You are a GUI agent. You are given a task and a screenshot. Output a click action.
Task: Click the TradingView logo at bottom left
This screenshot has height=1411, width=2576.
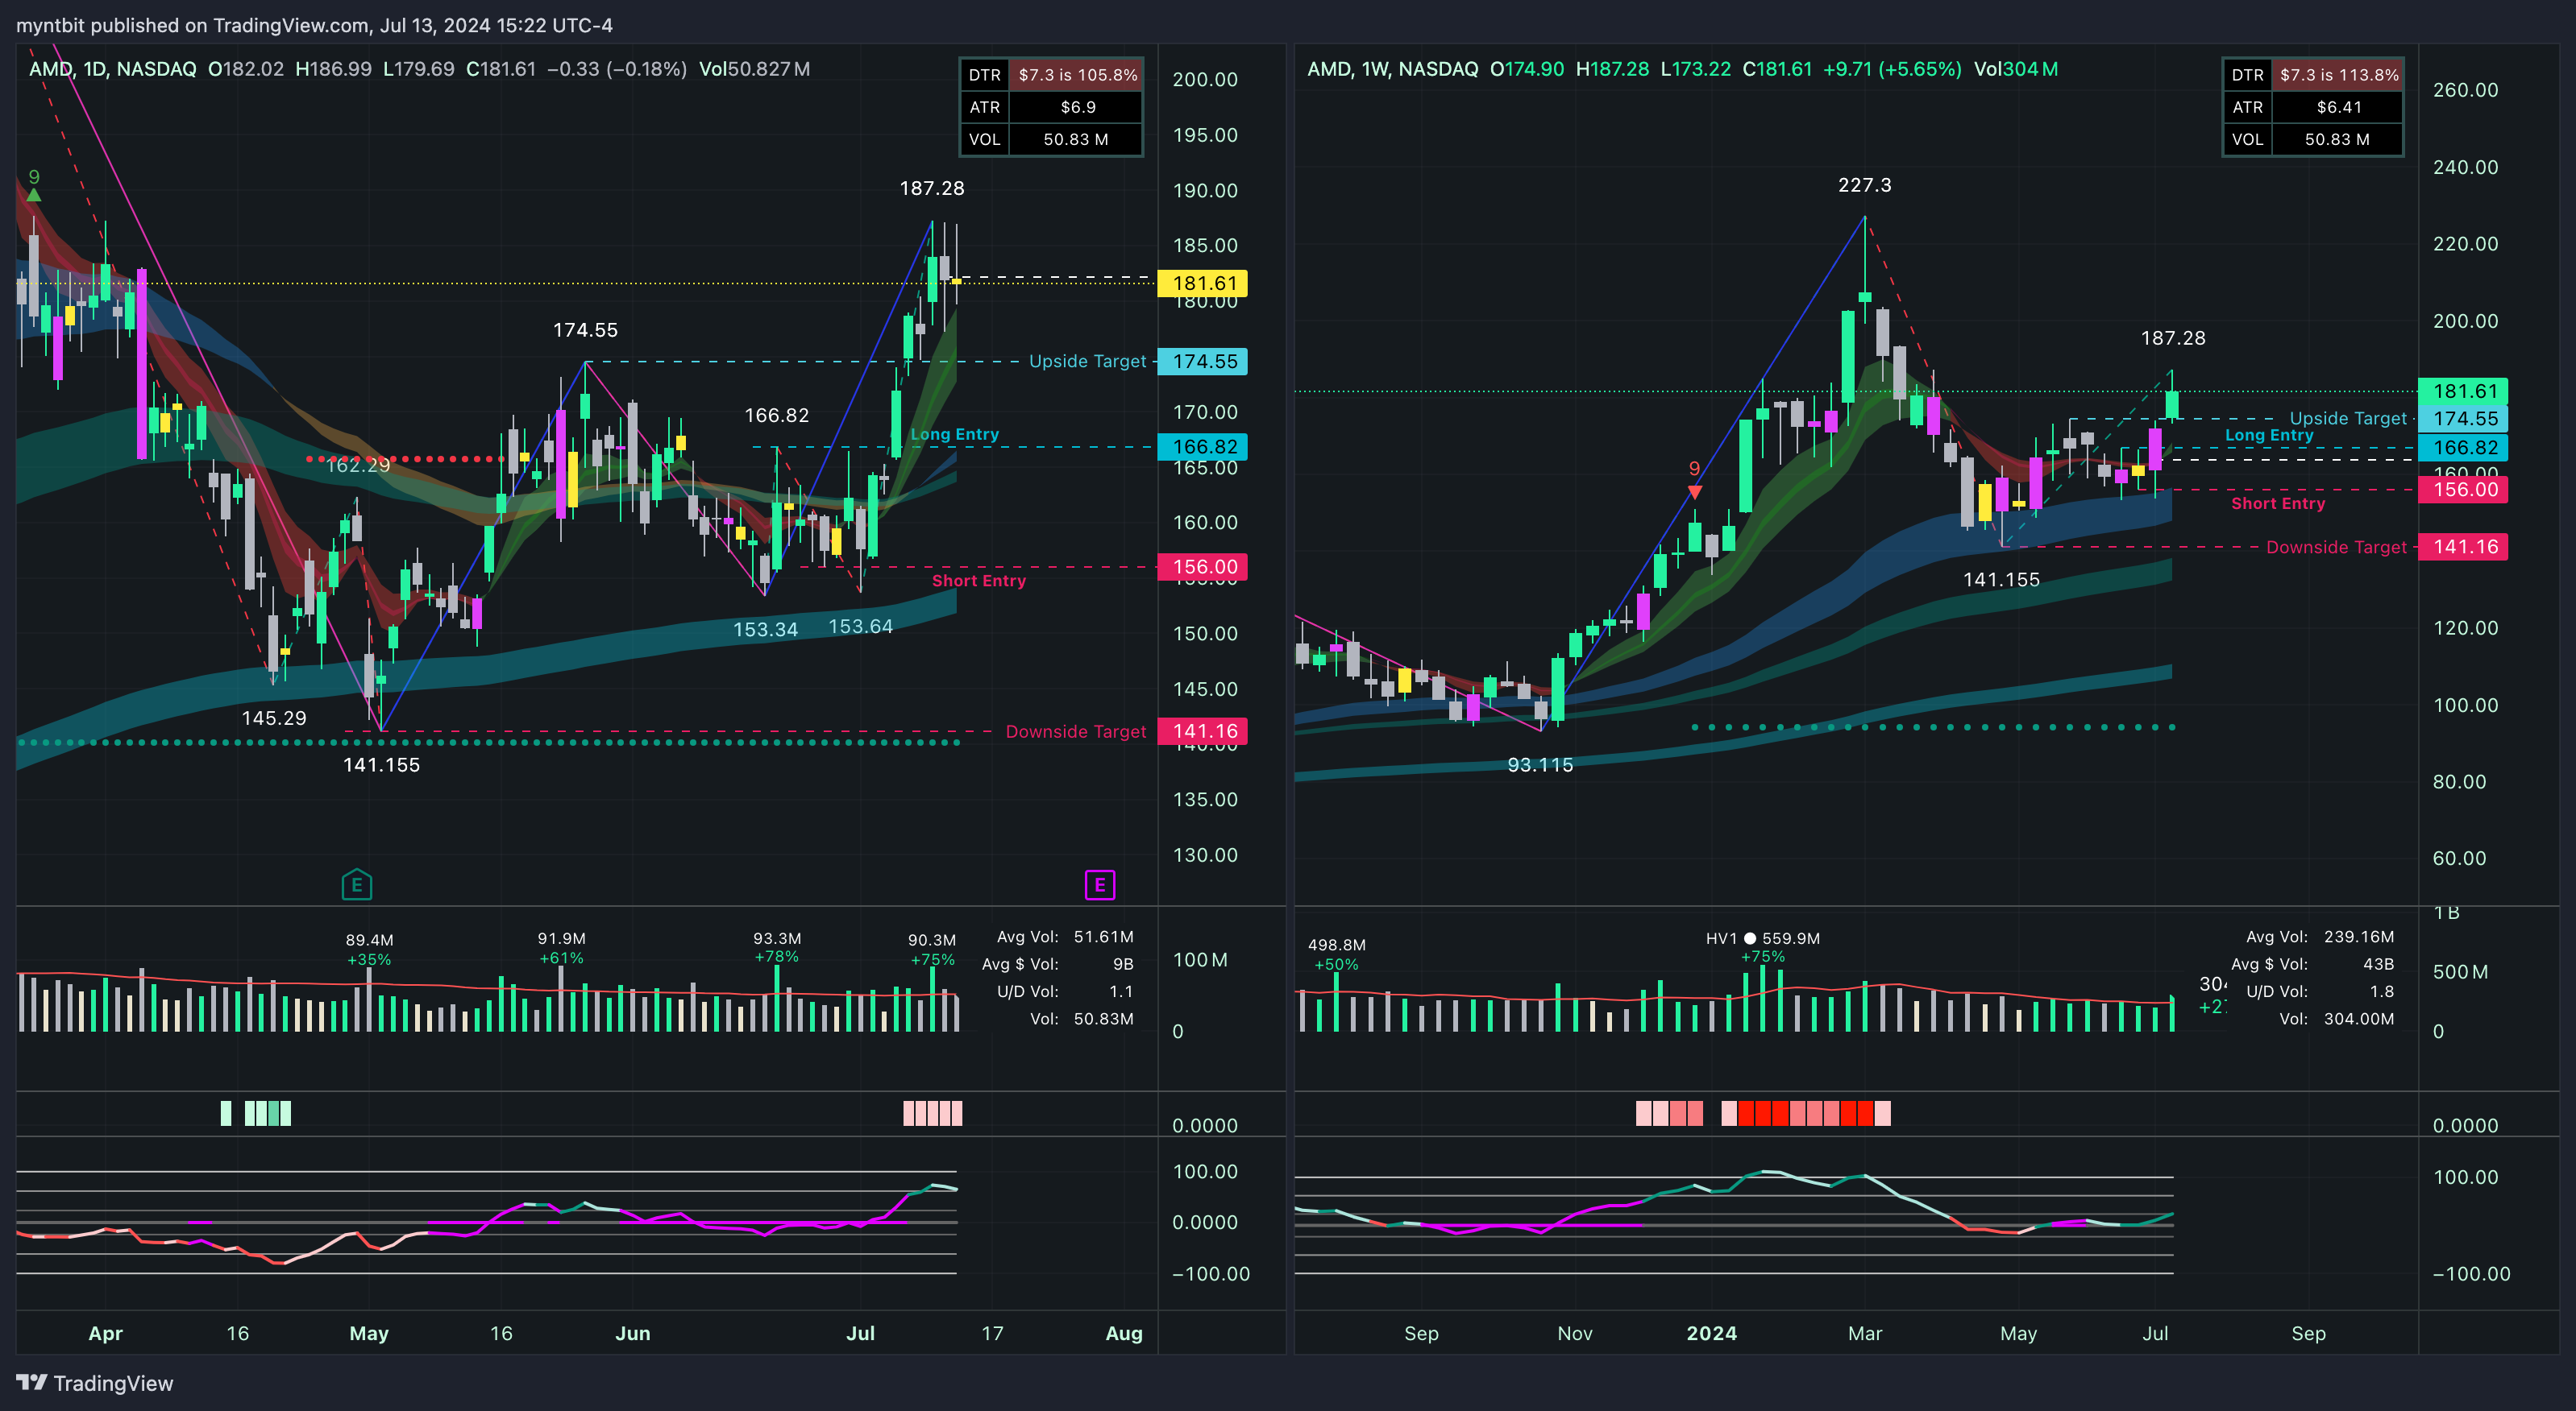[95, 1383]
